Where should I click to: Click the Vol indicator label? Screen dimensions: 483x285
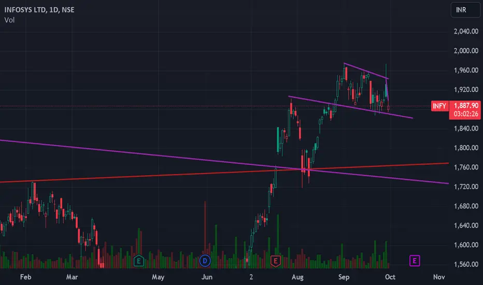[x=9, y=20]
